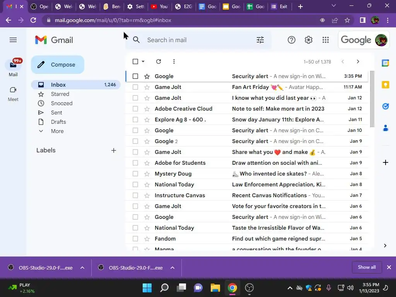The height and width of the screenshot is (297, 396).
Task: Click the message list scrollbar
Action: click(x=372, y=99)
